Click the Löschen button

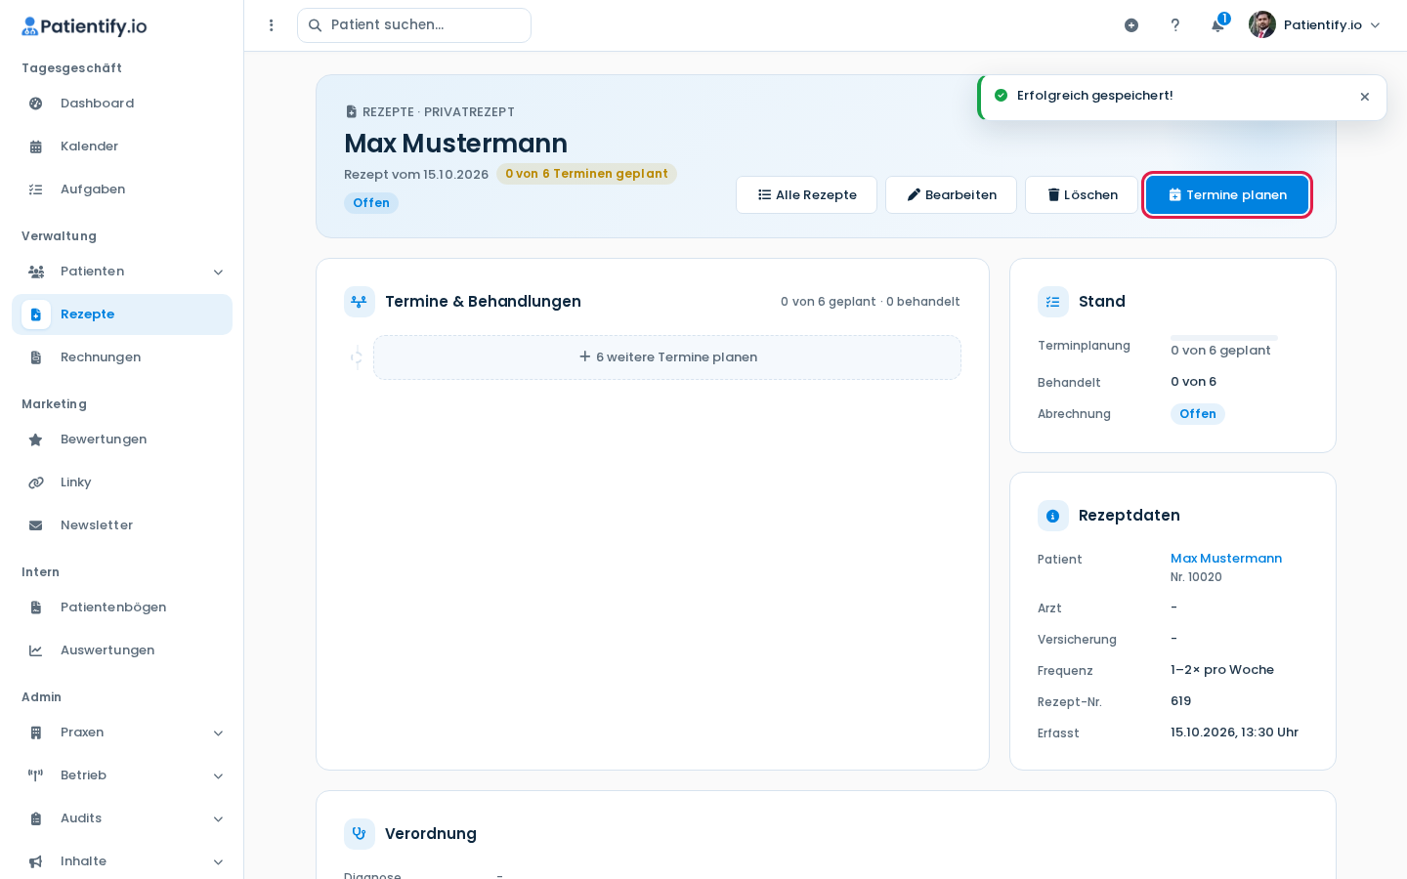click(x=1082, y=194)
